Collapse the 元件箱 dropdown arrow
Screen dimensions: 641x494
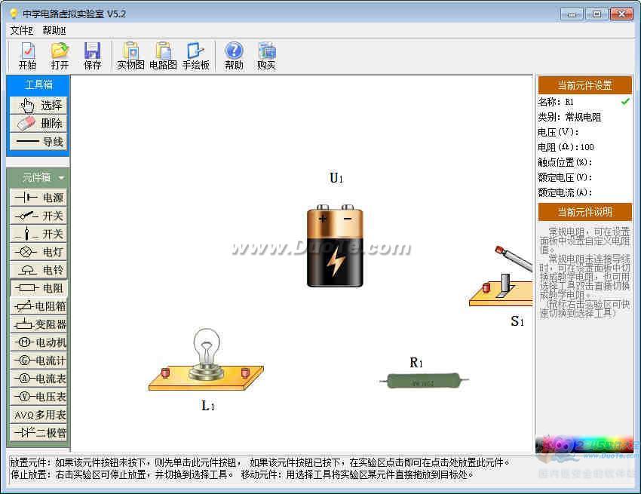pos(61,178)
